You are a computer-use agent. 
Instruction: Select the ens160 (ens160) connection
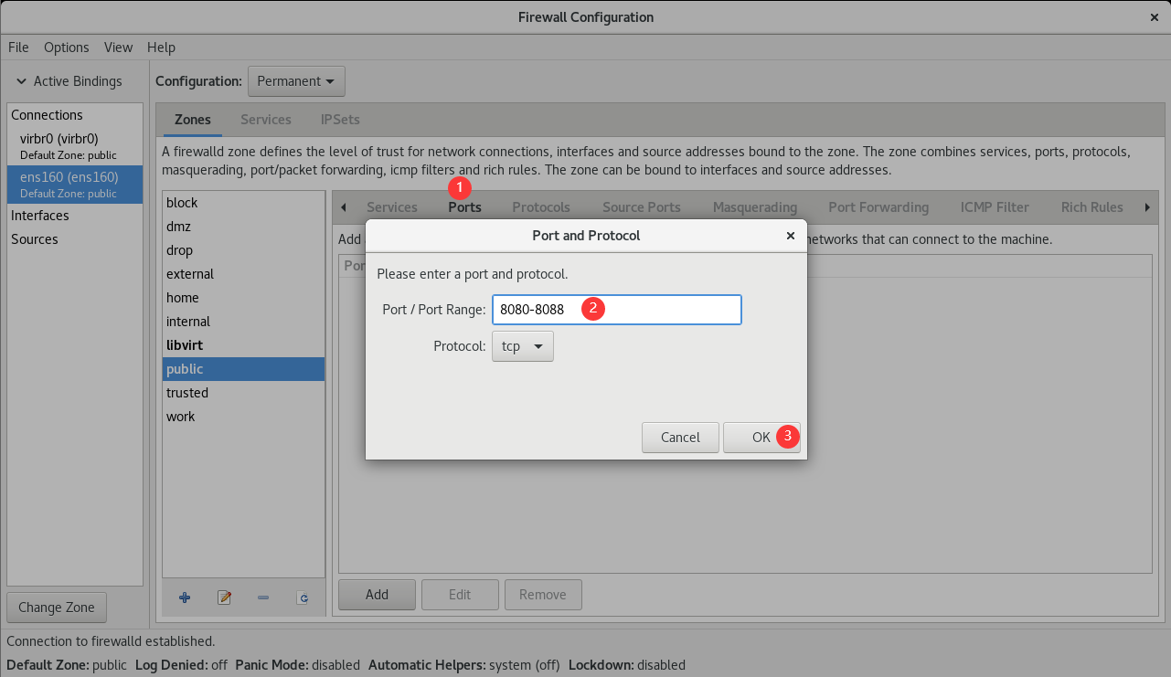point(75,185)
